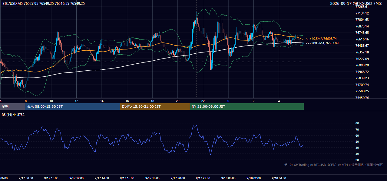Viewport: 387px width, 181px height.
Task: Click the 9/18 02:00 time label
Action: (253, 178)
